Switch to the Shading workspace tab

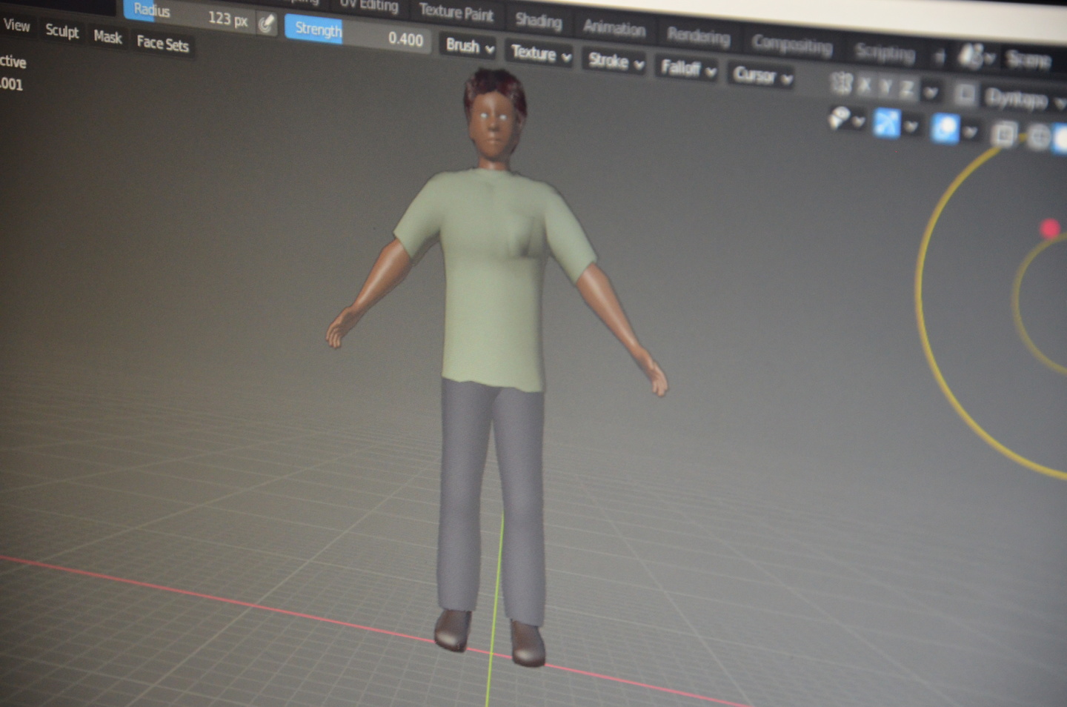pos(539,20)
